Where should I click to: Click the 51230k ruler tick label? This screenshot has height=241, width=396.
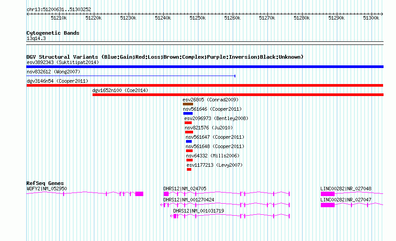(128, 18)
